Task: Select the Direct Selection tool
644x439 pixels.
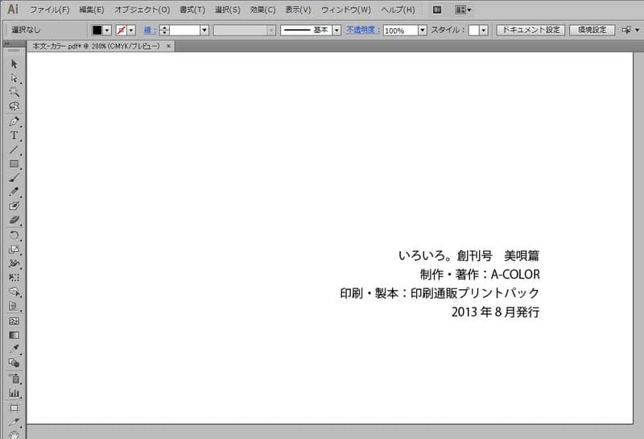Action: [14, 77]
